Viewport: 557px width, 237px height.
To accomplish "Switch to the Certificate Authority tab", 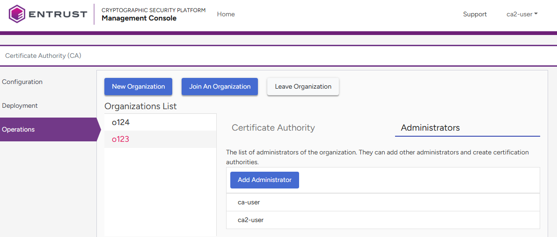I will (273, 127).
